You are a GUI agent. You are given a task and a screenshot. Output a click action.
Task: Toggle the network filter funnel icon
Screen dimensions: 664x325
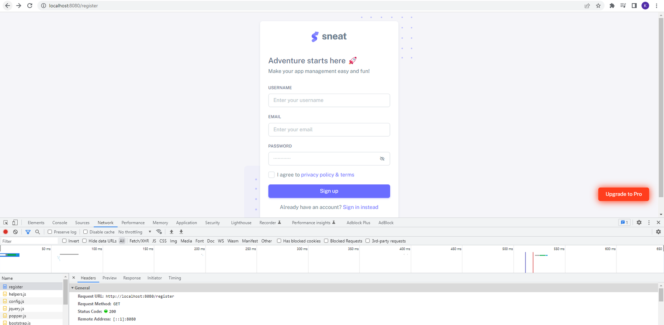(x=28, y=232)
